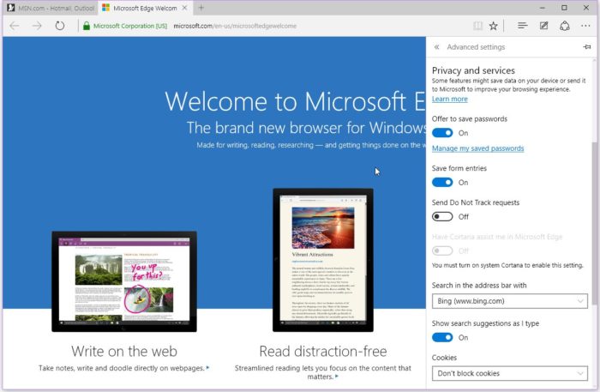This screenshot has width=600, height=392.
Task: Go back to the previous page
Action: (x=15, y=26)
